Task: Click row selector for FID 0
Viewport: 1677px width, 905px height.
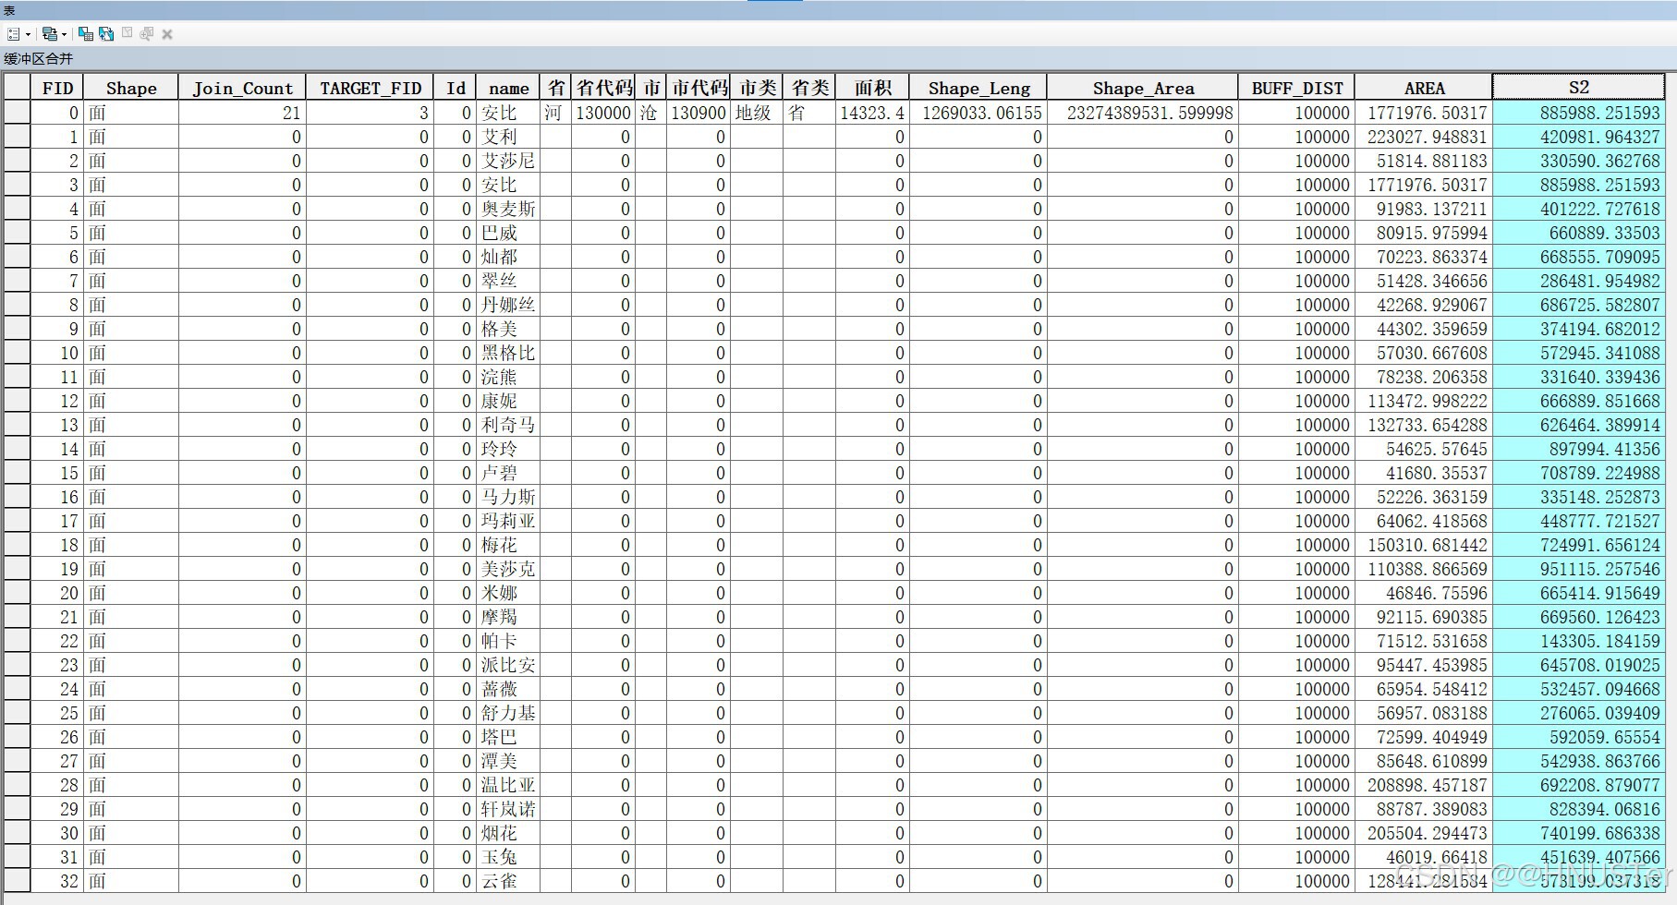Action: (x=17, y=113)
